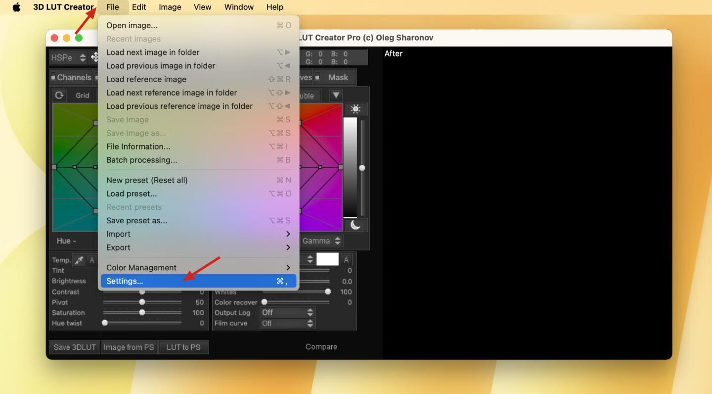Viewport: 712px width, 394px height.
Task: Click the Compare label
Action: [321, 346]
